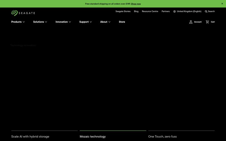226x141 pixels.
Task: Expand the Products menu
Action: pyautogui.click(x=18, y=22)
